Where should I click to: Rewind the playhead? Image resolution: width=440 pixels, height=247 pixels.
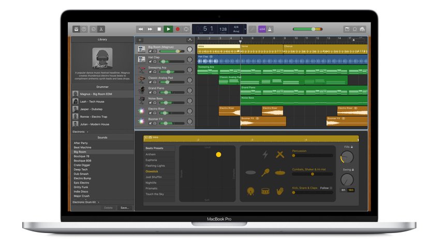click(x=141, y=29)
